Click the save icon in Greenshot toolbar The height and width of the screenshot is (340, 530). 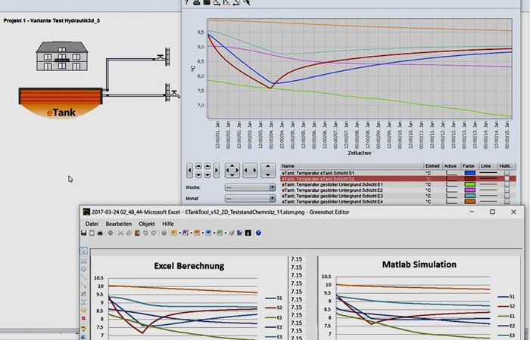pos(85,234)
